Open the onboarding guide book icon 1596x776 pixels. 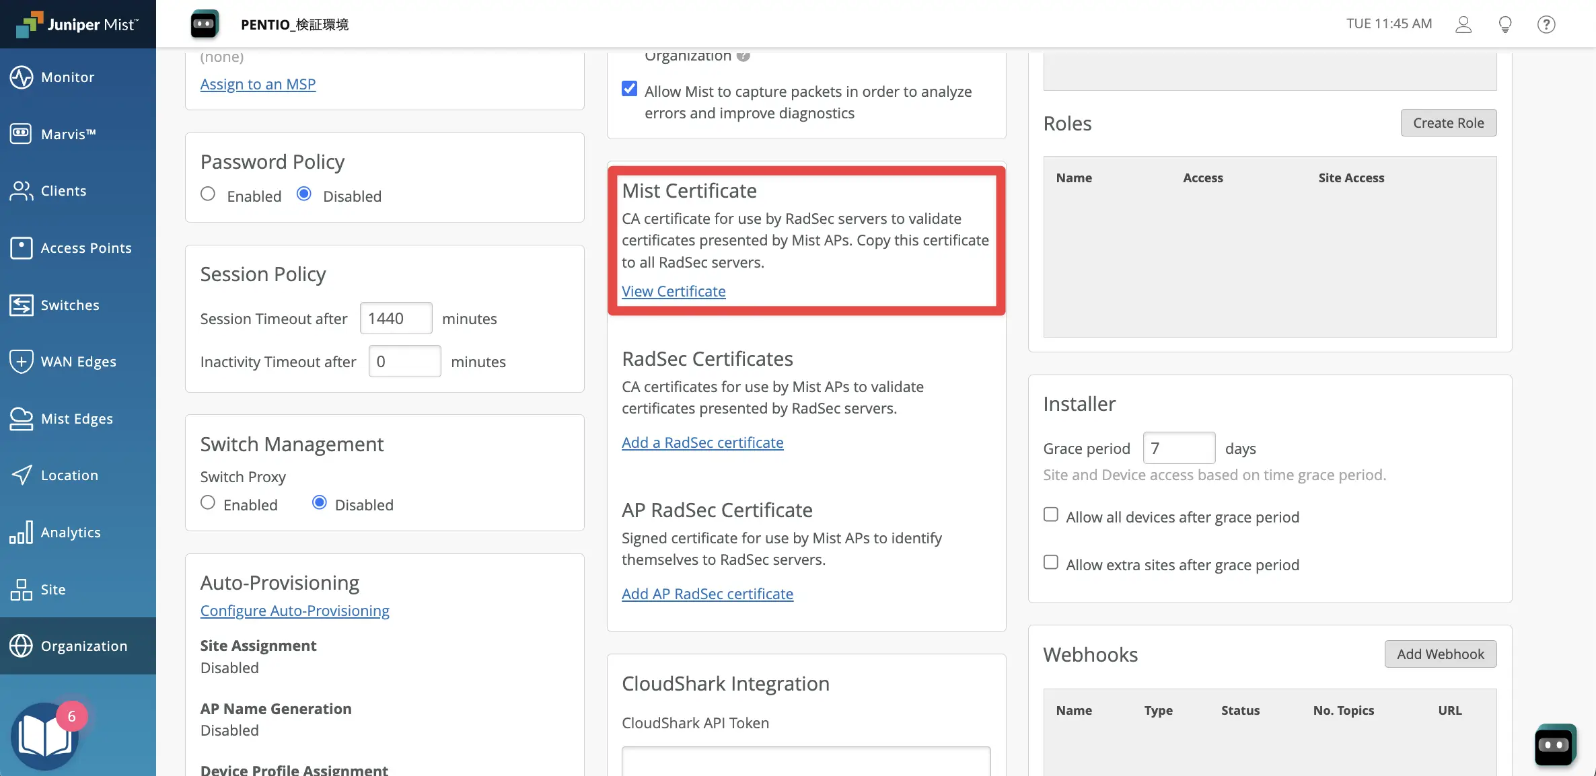44,736
